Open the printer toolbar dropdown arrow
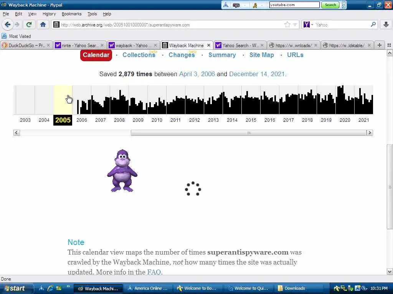 (245, 5)
